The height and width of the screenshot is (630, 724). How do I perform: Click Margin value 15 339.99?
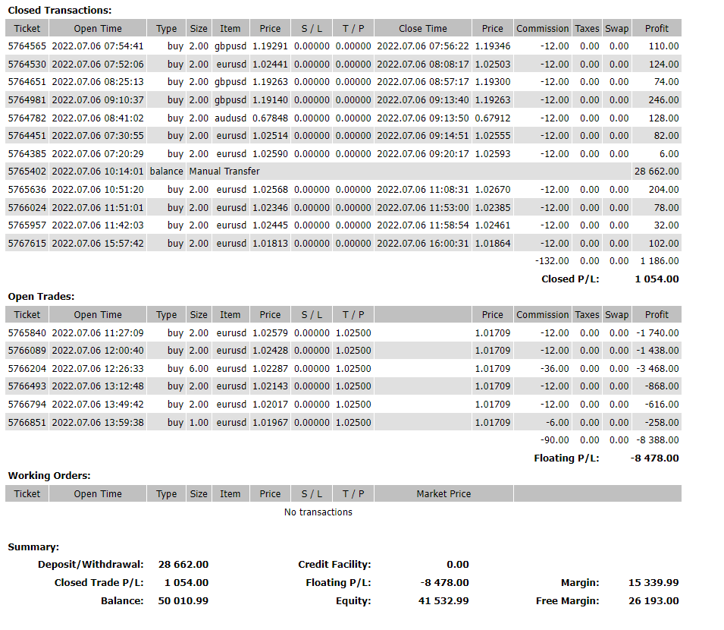click(653, 582)
